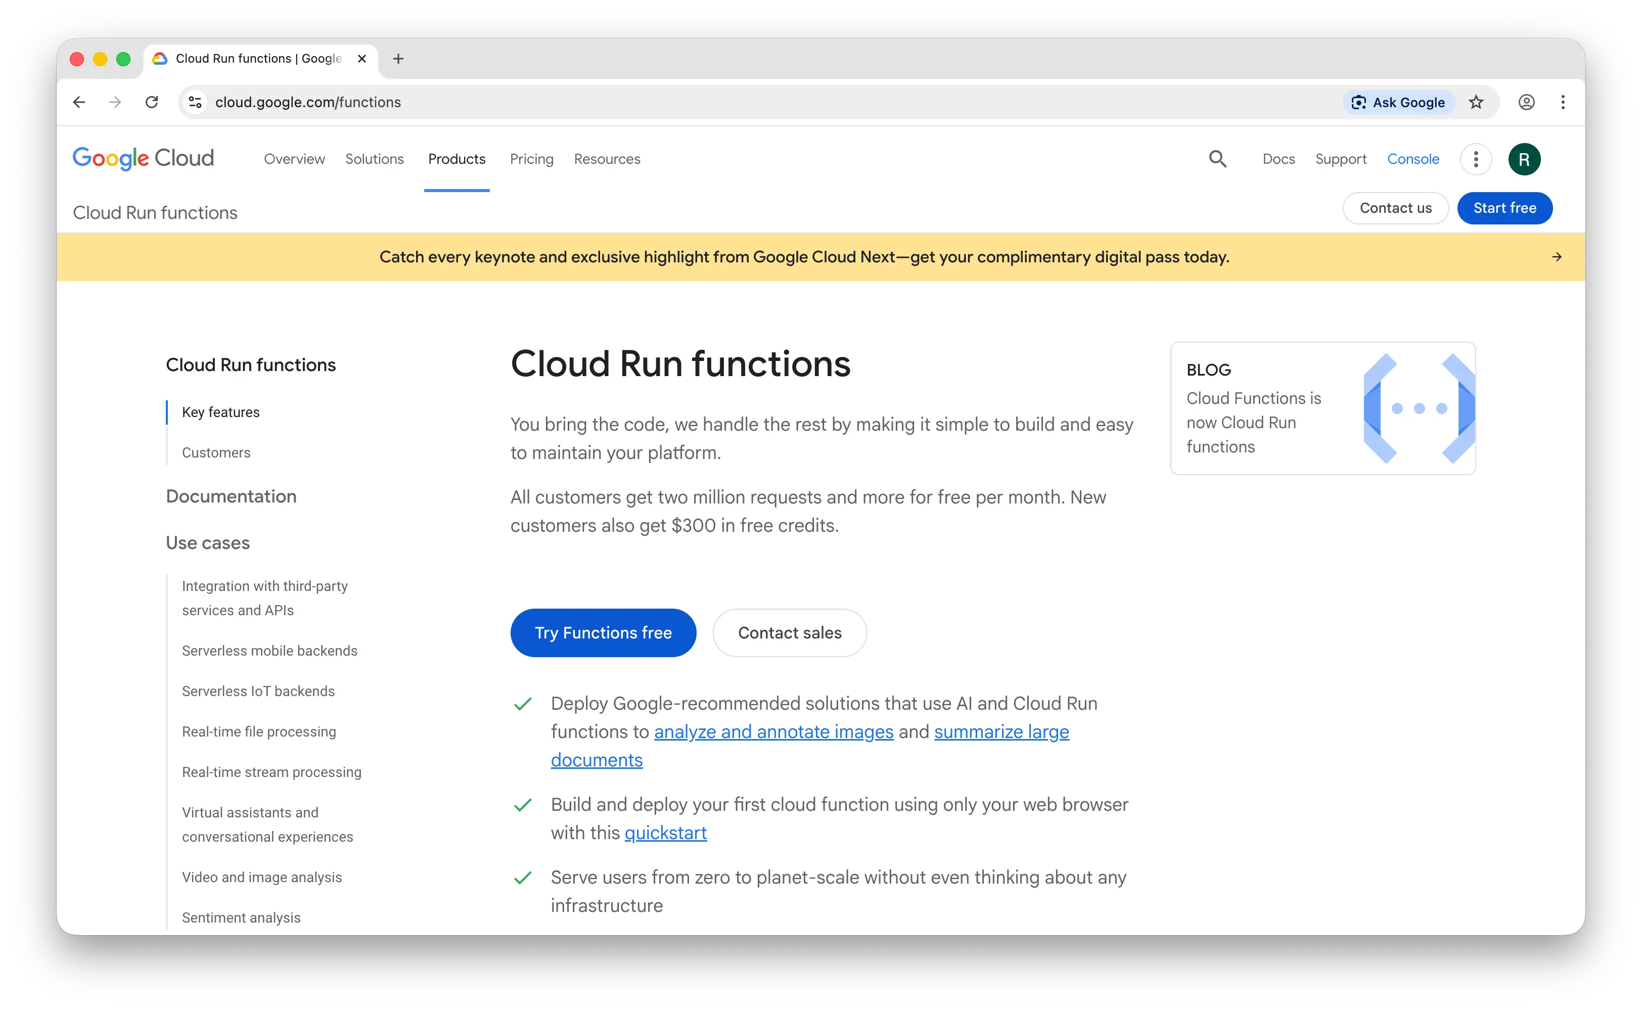Click the arrow on the yellow announcement banner
This screenshot has width=1642, height=1010.
(x=1557, y=256)
